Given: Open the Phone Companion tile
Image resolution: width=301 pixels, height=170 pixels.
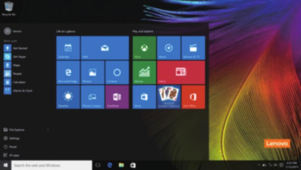Looking at the screenshot, I should coord(92,97).
